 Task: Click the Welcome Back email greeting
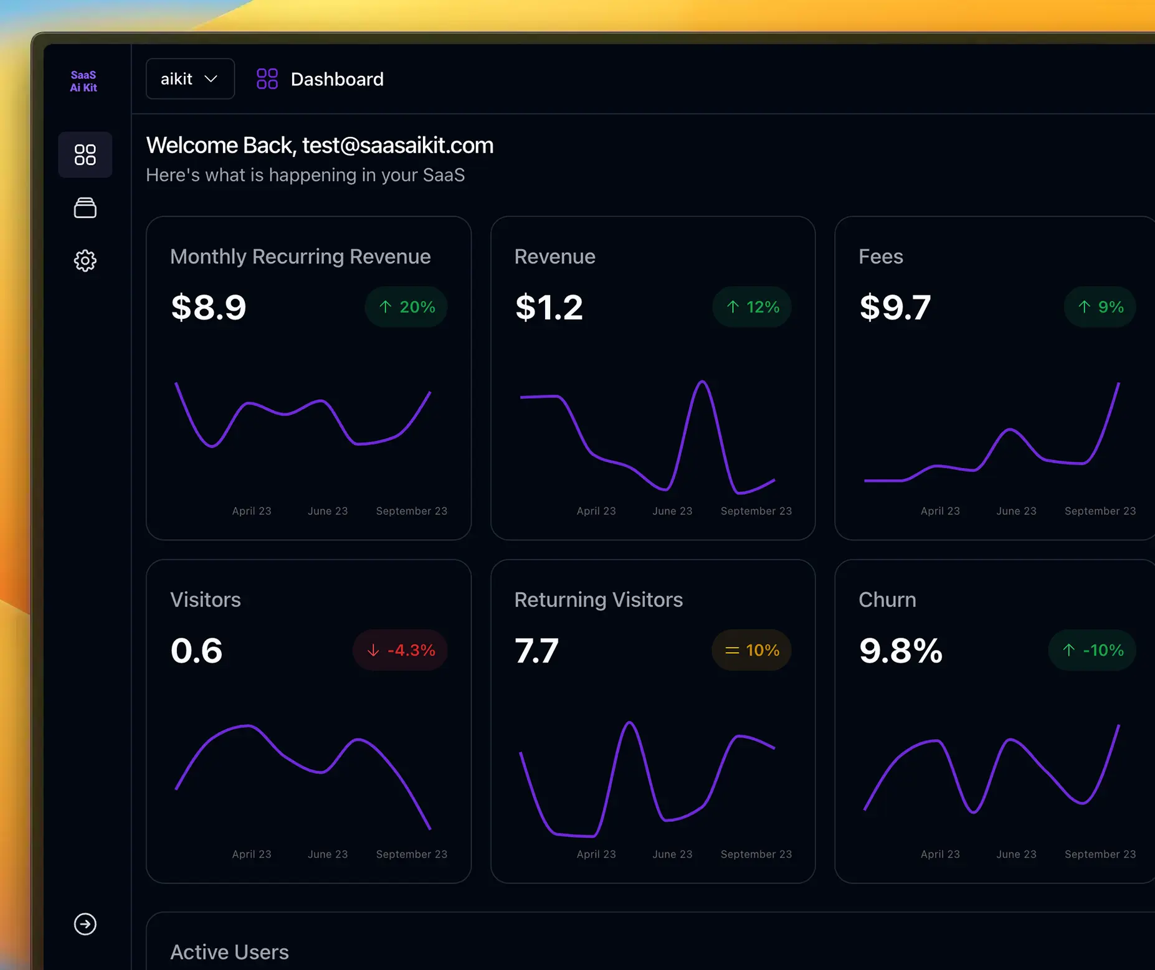[320, 145]
